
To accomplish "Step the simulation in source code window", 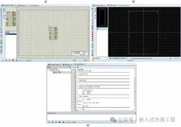I will click(53, 122).
